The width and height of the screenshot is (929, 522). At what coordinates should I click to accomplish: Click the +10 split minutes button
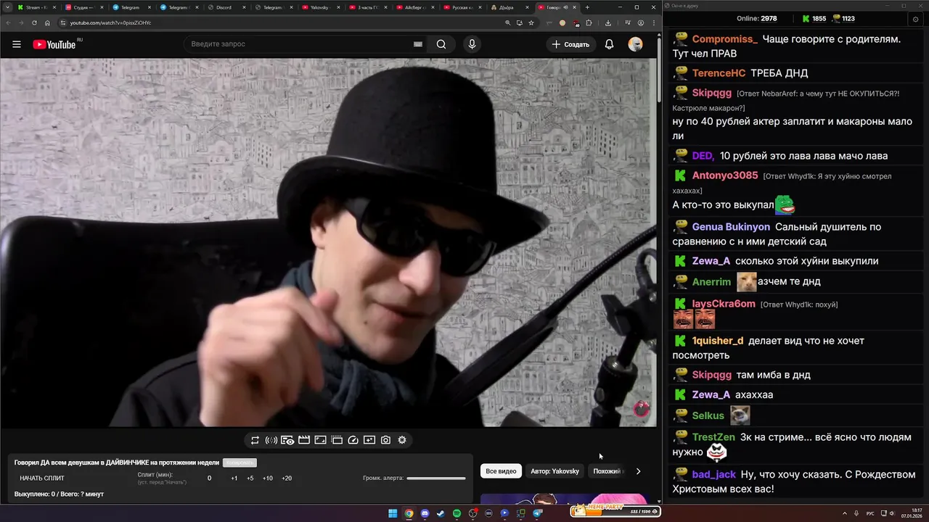tap(268, 478)
